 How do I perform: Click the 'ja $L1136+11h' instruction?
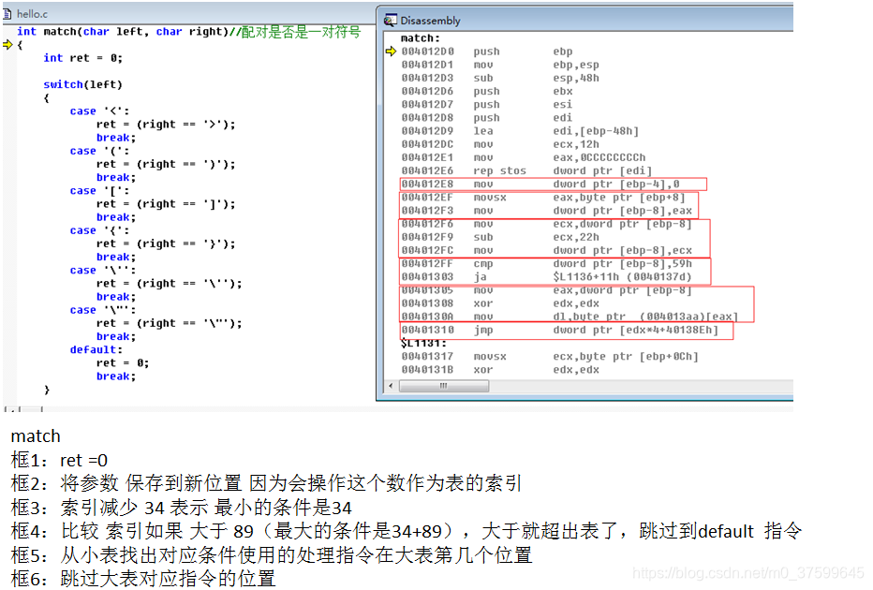pyautogui.click(x=547, y=277)
